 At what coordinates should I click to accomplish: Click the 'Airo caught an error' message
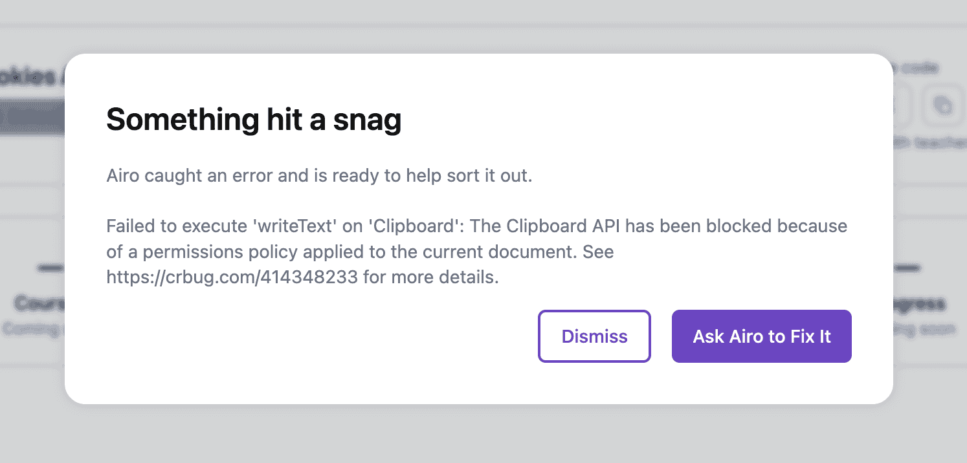(x=319, y=176)
